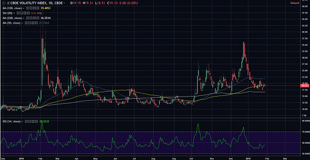Click the Vol n/a n/a values
This screenshot has width=310, height=160.
pos(37,13)
